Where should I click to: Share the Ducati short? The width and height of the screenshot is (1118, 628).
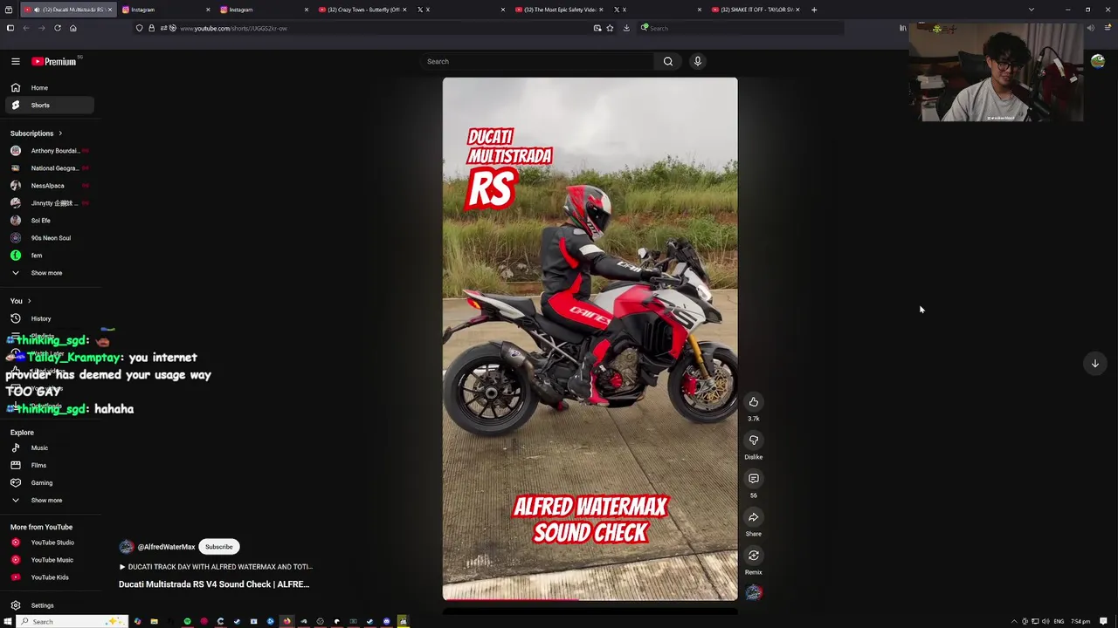[x=753, y=517]
